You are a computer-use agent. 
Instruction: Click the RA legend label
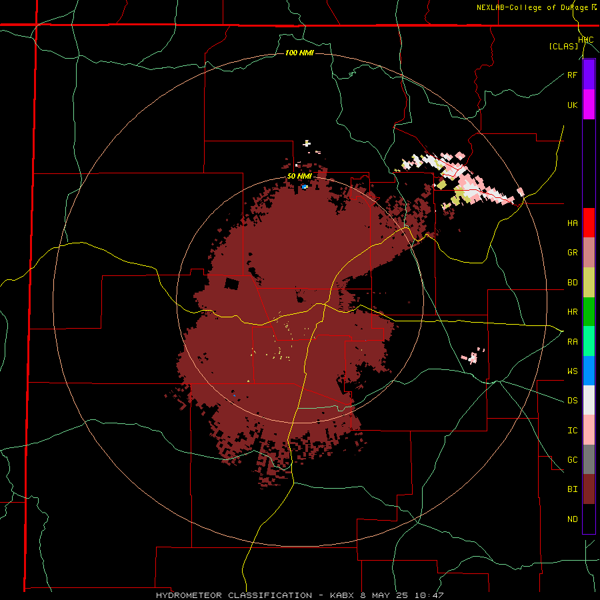tap(572, 342)
